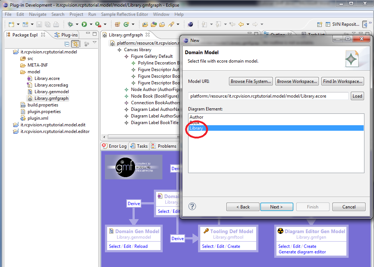Open the Navigate menu
374x267 pixels.
[x=38, y=14]
